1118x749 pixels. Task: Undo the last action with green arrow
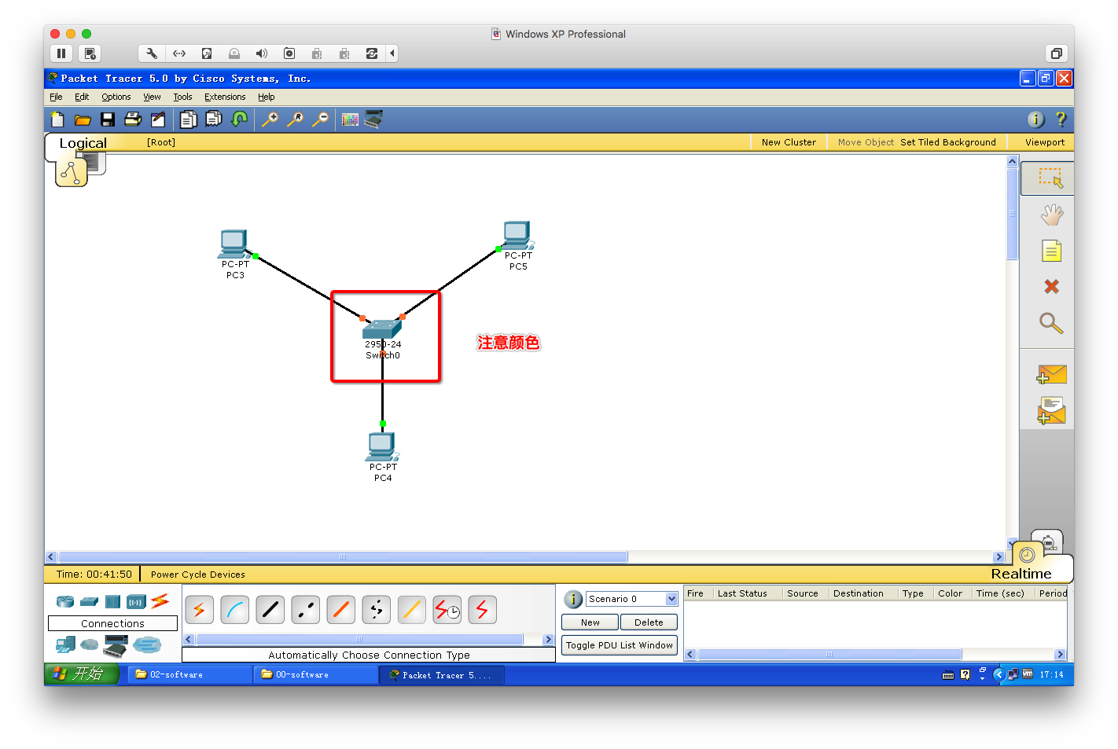pyautogui.click(x=239, y=119)
